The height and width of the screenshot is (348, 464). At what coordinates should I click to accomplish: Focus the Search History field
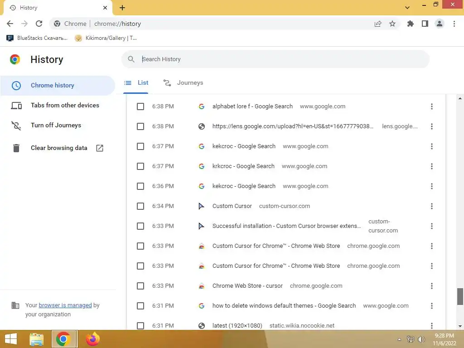click(x=275, y=59)
